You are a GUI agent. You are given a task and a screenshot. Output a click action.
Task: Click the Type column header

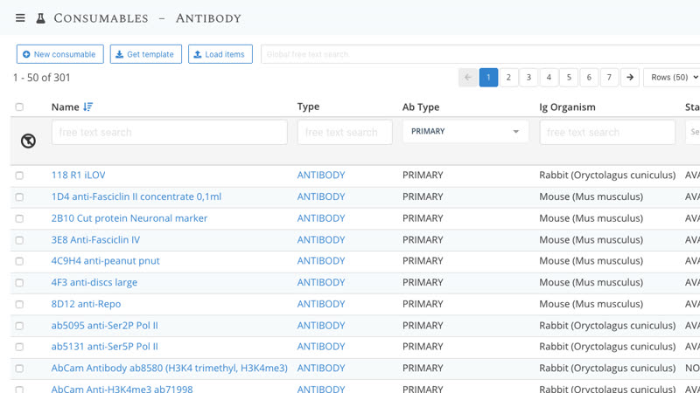(x=308, y=107)
